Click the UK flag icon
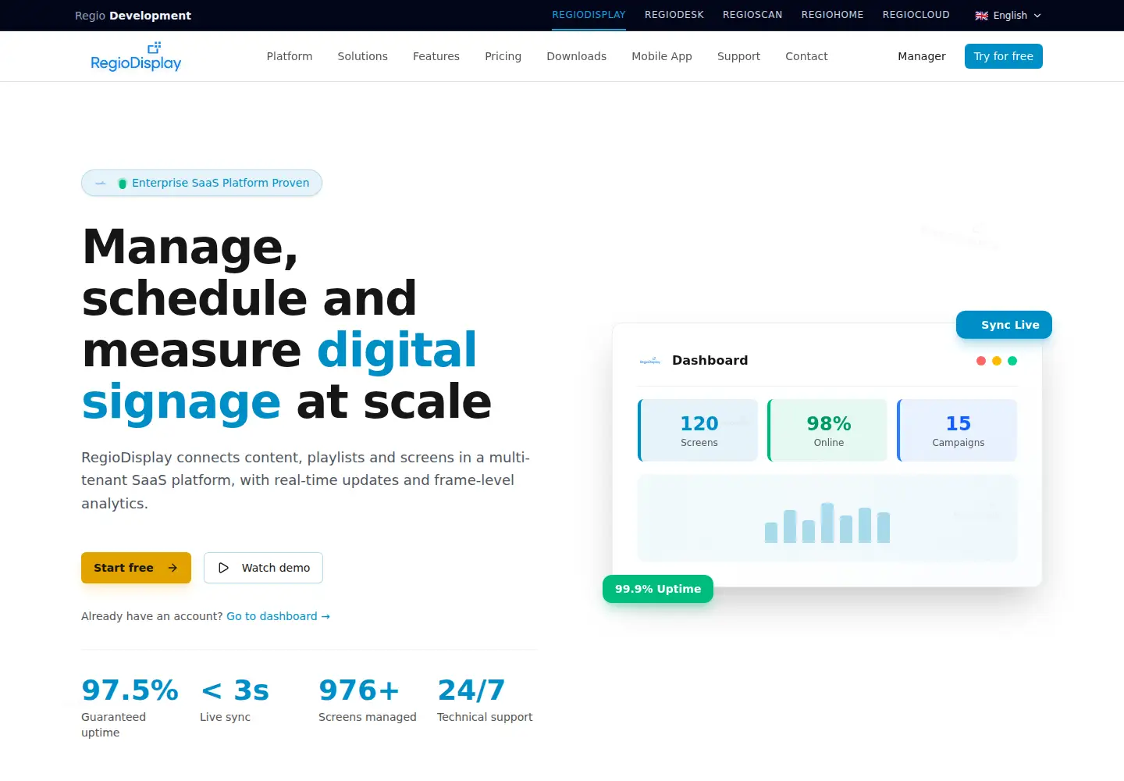 point(982,16)
